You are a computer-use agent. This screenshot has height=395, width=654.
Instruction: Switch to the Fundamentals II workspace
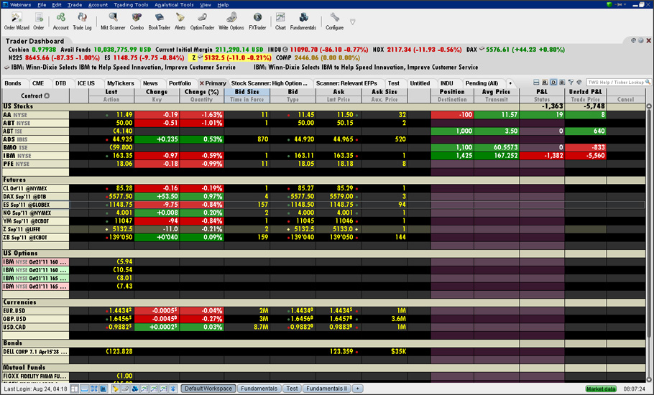pos(326,389)
